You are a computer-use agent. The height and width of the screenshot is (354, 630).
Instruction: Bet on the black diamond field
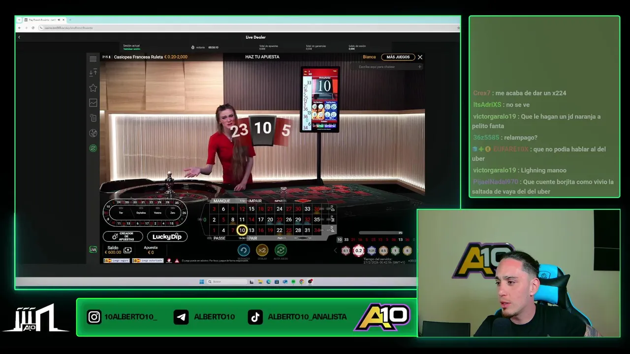[x=303, y=238]
